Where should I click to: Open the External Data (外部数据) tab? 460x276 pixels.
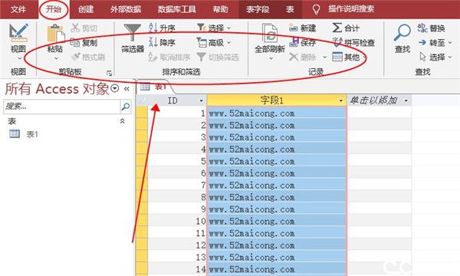click(x=126, y=9)
